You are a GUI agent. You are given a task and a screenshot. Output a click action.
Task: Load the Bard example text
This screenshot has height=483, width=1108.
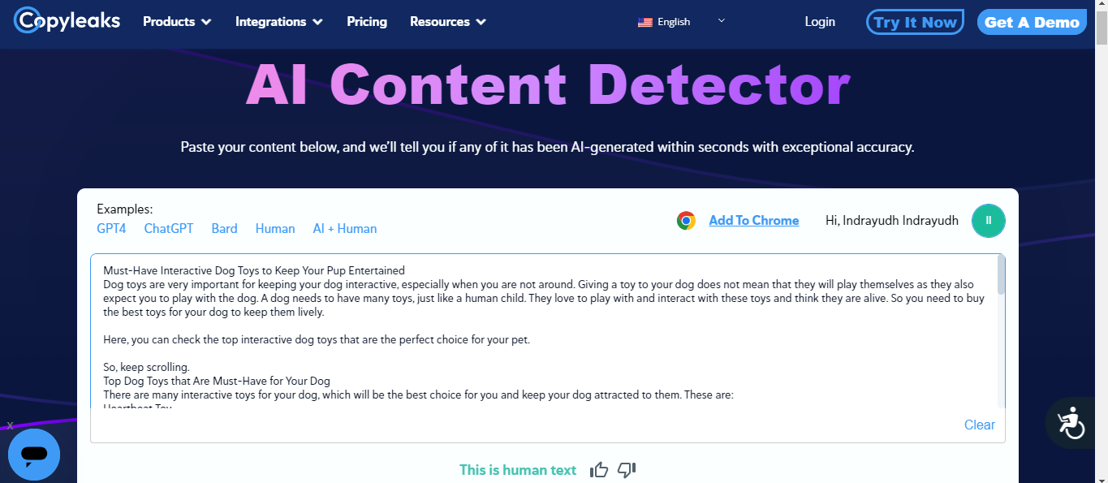tap(224, 229)
